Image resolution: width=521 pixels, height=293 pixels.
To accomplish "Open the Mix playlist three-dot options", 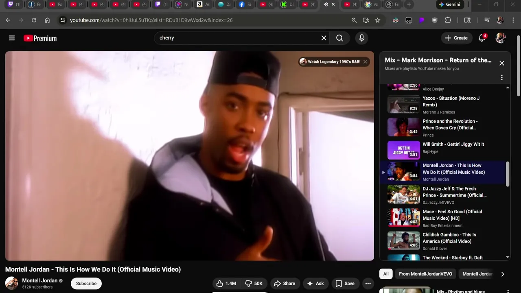I will pyautogui.click(x=501, y=77).
